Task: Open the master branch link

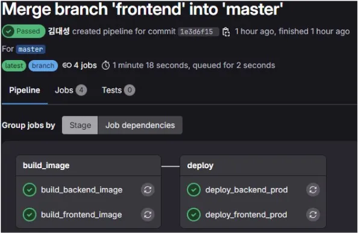Action: (31, 49)
